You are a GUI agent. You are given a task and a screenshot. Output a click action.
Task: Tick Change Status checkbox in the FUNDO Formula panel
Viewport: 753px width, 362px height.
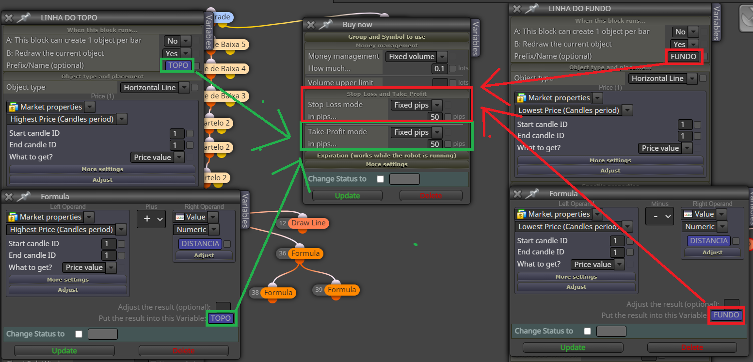pos(587,331)
